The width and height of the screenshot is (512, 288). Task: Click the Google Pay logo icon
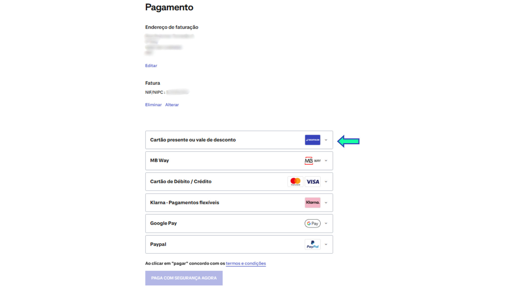[x=313, y=223]
